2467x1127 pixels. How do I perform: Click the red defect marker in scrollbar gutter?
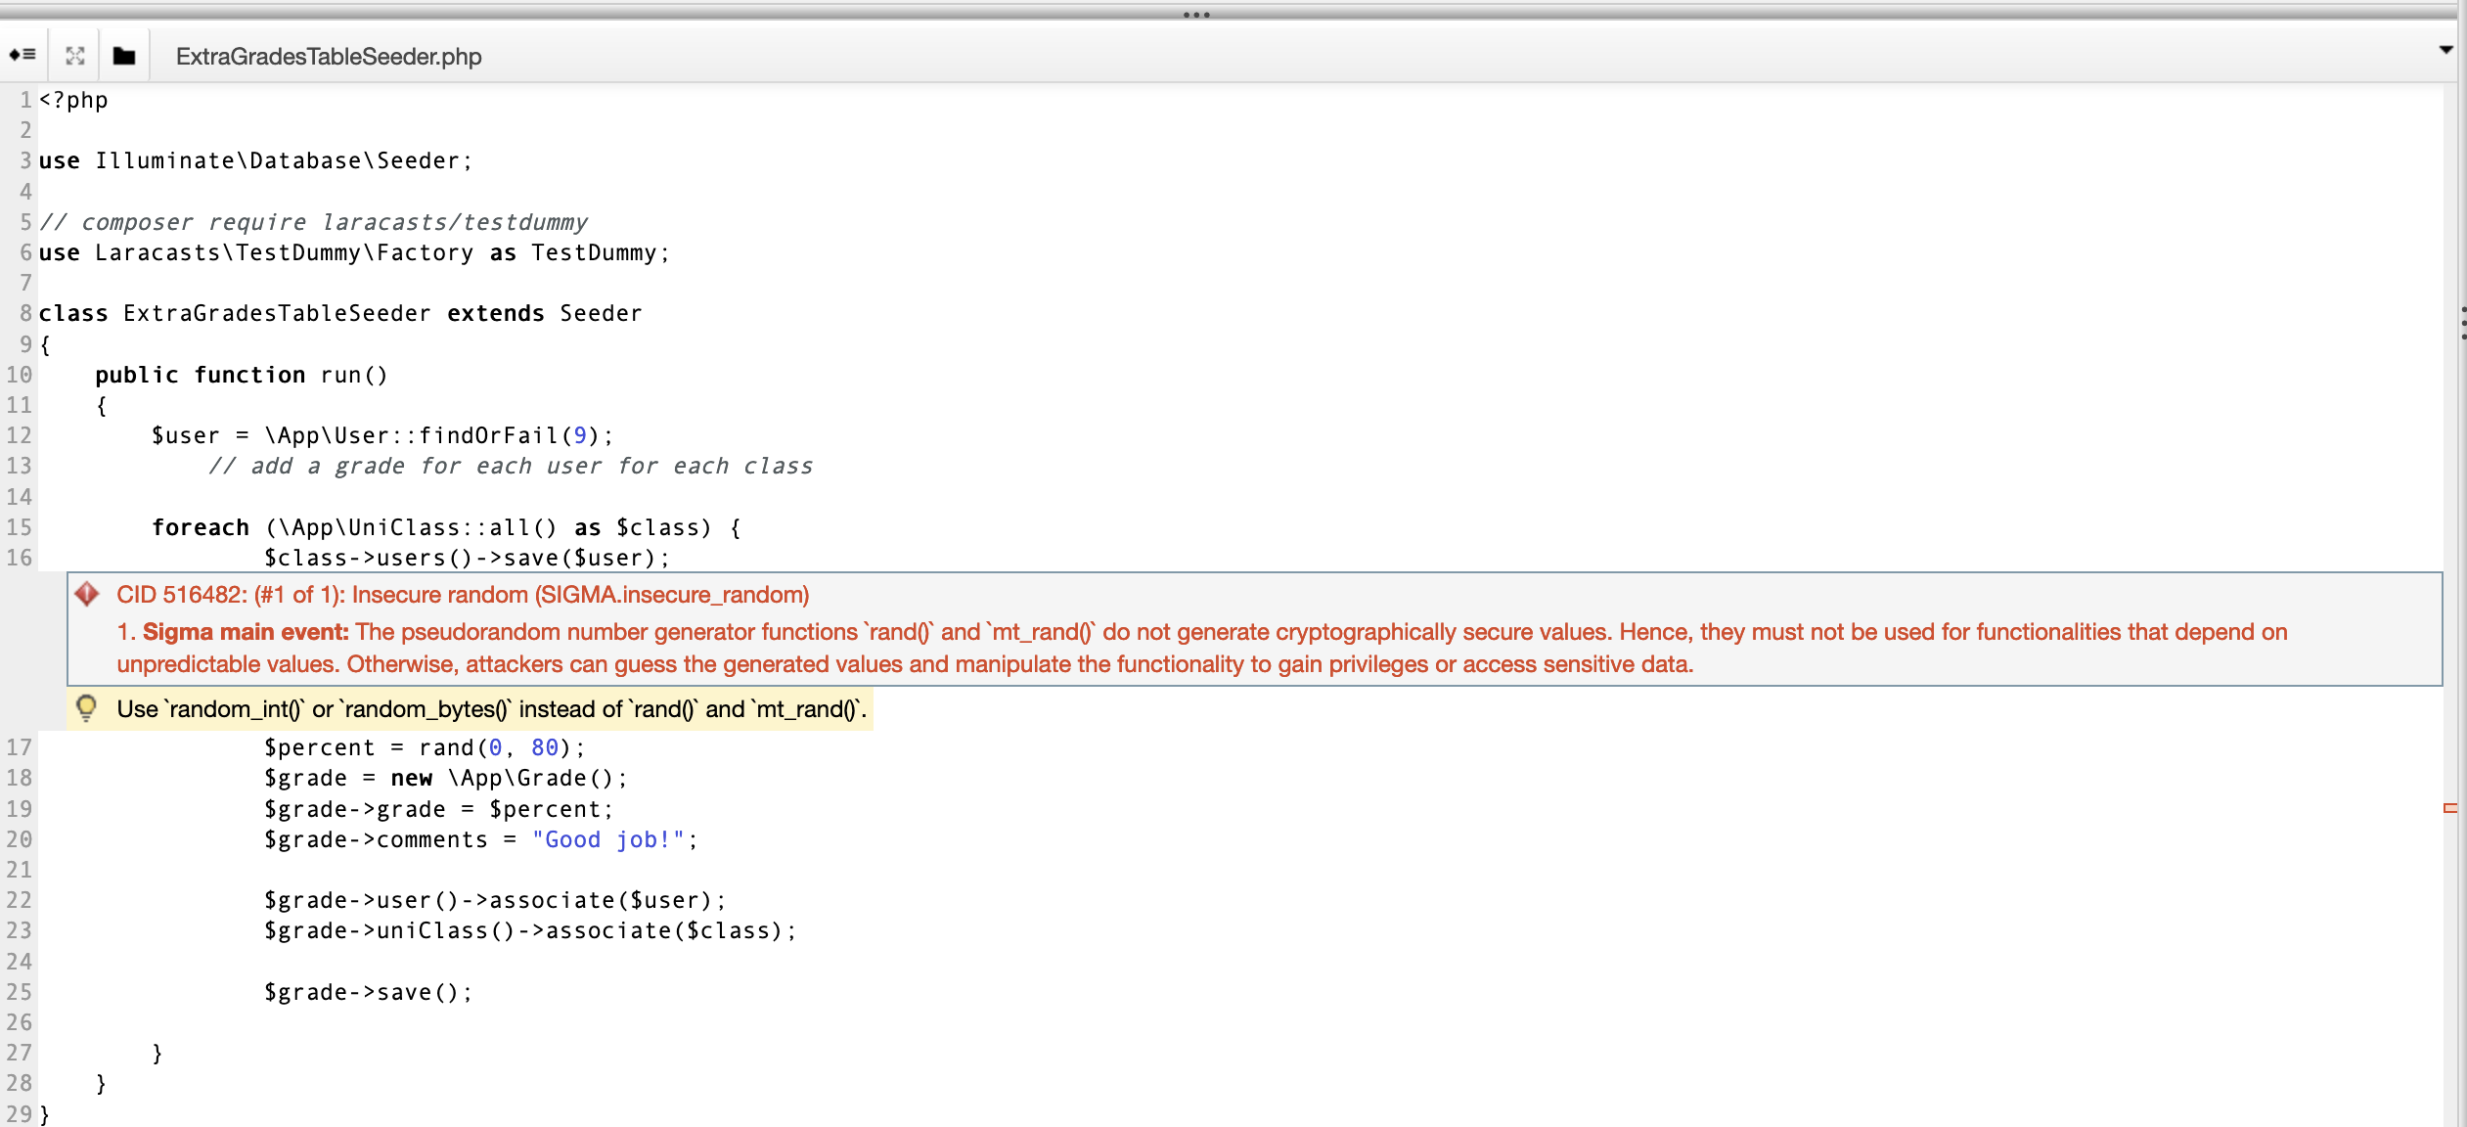click(2450, 808)
